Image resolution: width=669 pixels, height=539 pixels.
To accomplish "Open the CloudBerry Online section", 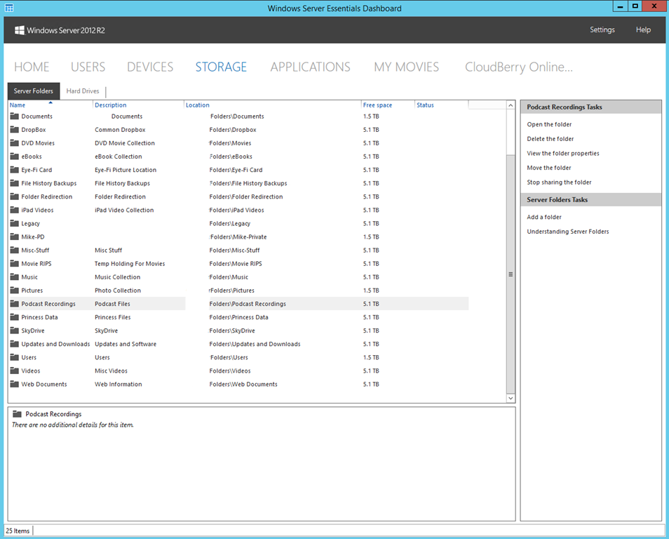I will (518, 67).
